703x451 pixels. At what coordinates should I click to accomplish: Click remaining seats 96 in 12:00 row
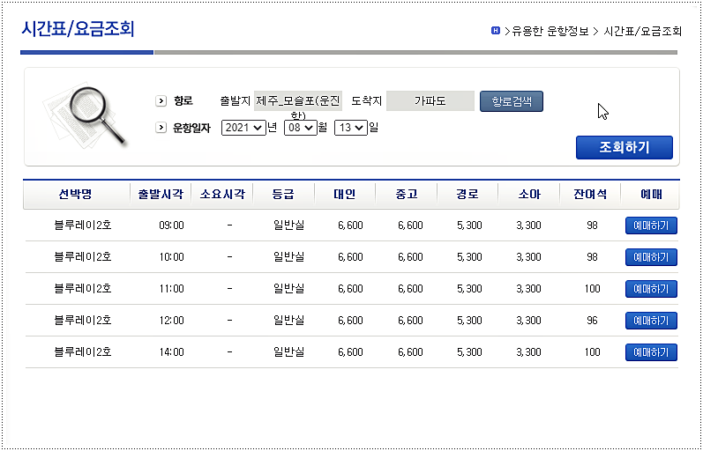click(x=592, y=321)
